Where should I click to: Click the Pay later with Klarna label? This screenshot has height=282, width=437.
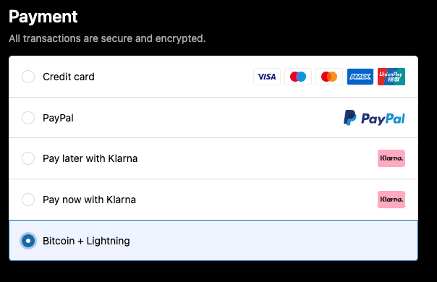(x=90, y=158)
